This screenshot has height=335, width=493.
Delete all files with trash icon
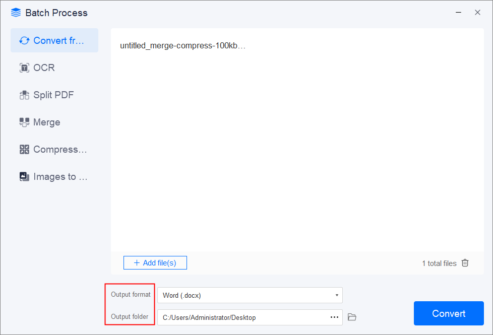(x=465, y=263)
